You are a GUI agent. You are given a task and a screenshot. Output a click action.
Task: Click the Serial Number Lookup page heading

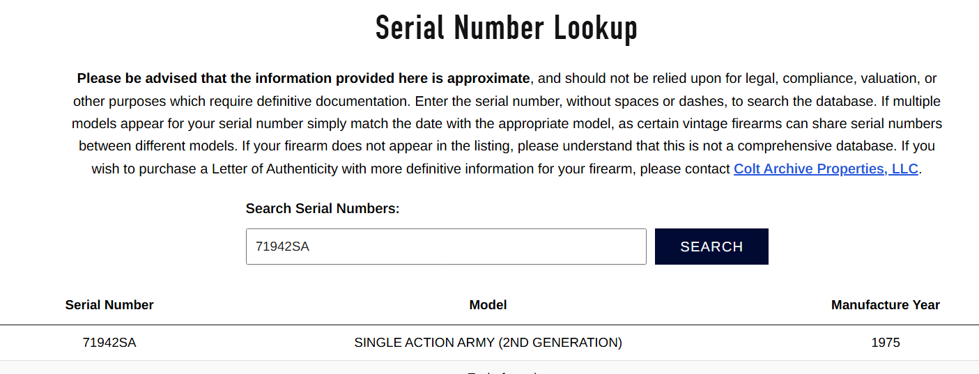tap(507, 29)
